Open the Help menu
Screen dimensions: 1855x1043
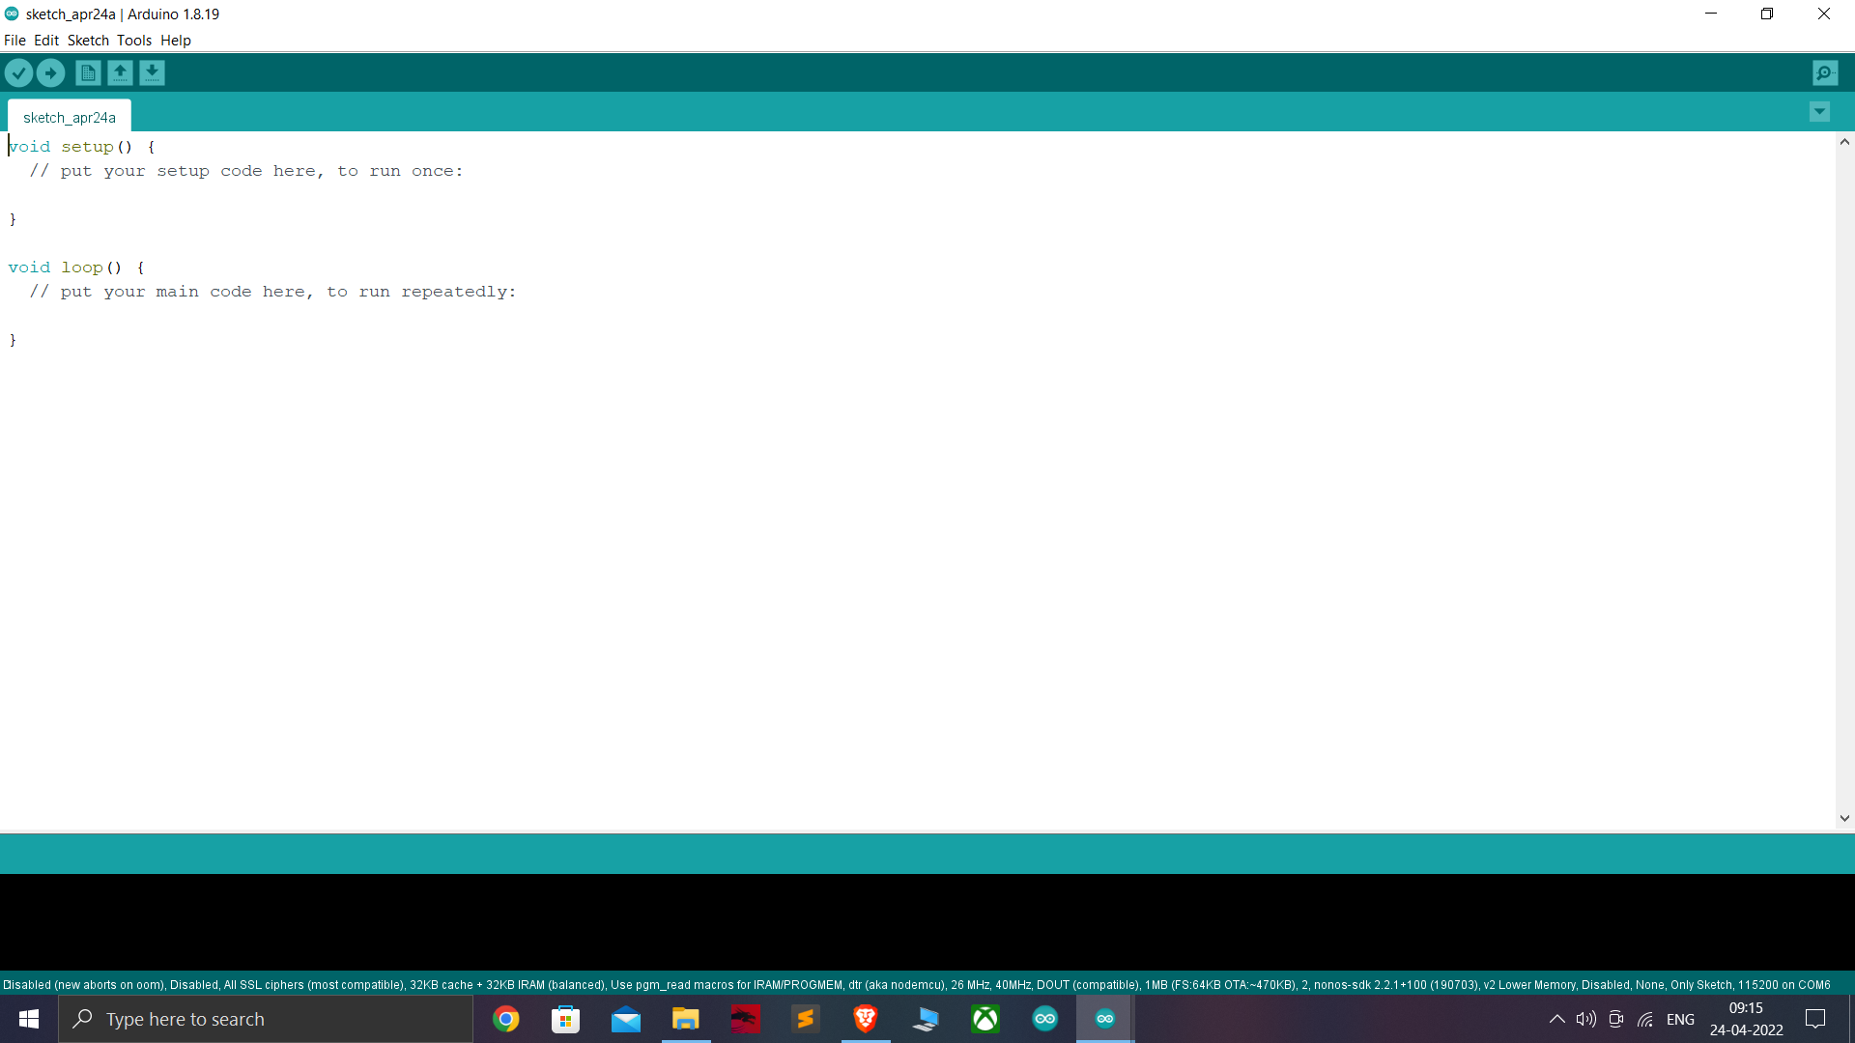click(x=176, y=41)
